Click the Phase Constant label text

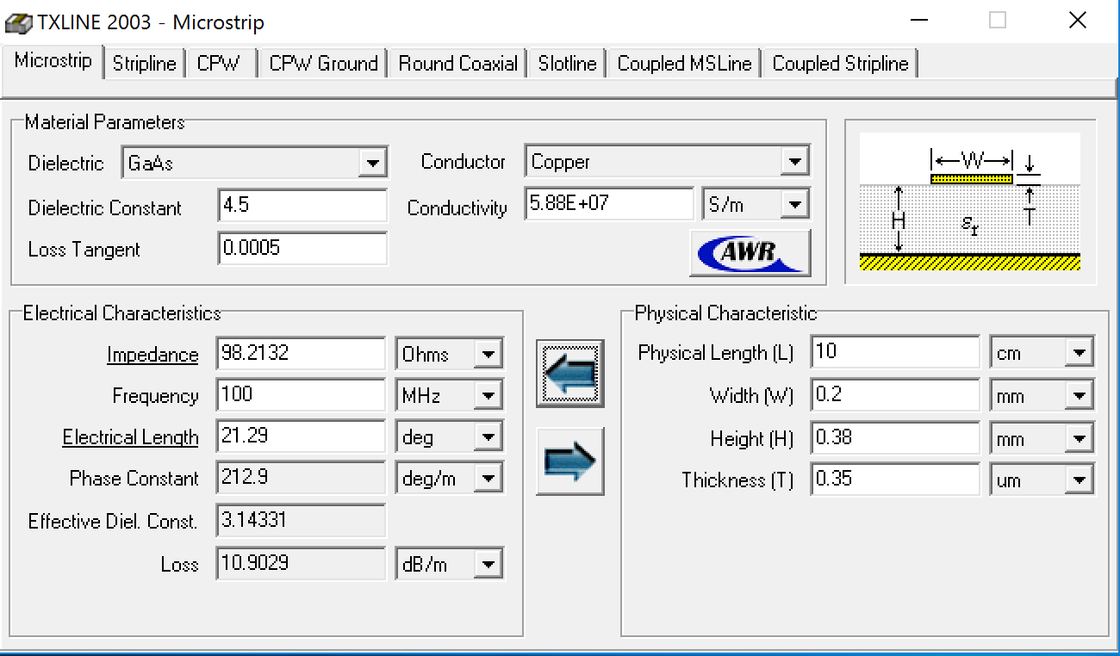[x=134, y=479]
